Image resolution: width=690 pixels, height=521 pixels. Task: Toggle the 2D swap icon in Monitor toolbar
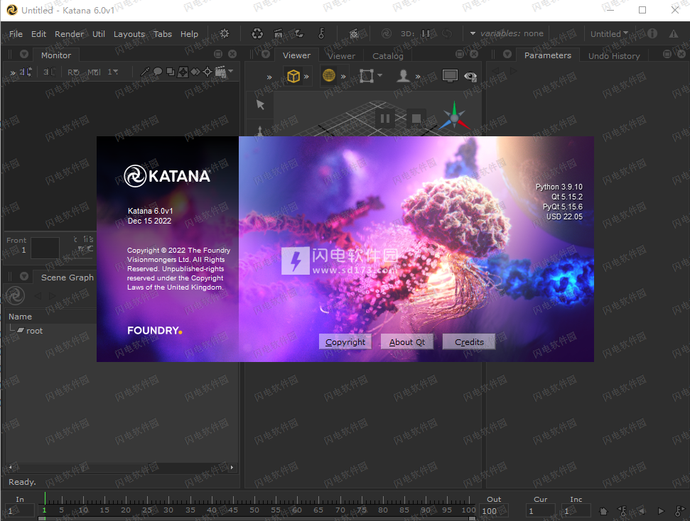click(25, 72)
